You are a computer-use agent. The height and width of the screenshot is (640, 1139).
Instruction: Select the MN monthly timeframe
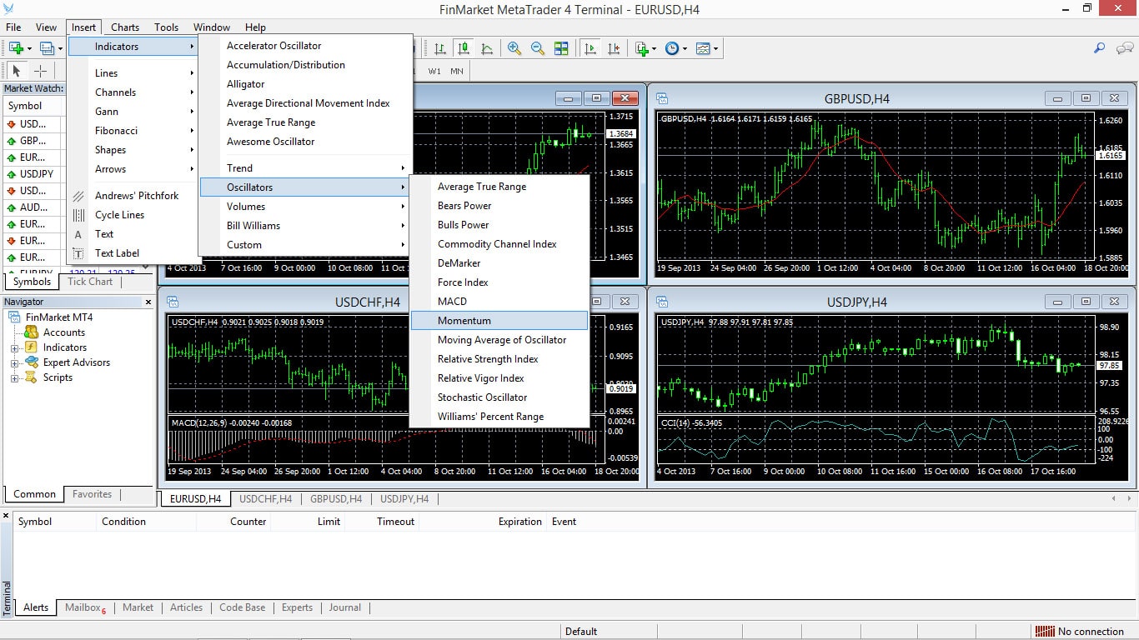pos(457,71)
